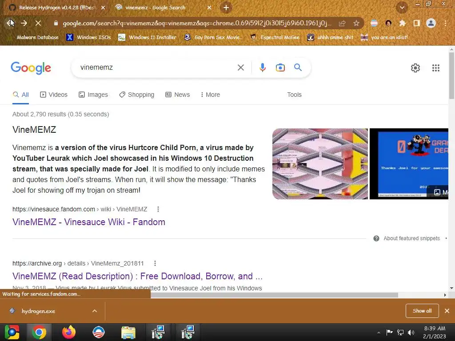Select the Shopping results tab
The width and height of the screenshot is (455, 341).
click(136, 95)
